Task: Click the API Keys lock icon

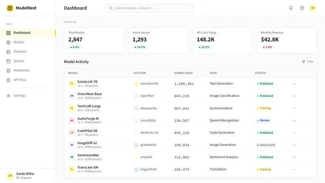Action: (8, 80)
